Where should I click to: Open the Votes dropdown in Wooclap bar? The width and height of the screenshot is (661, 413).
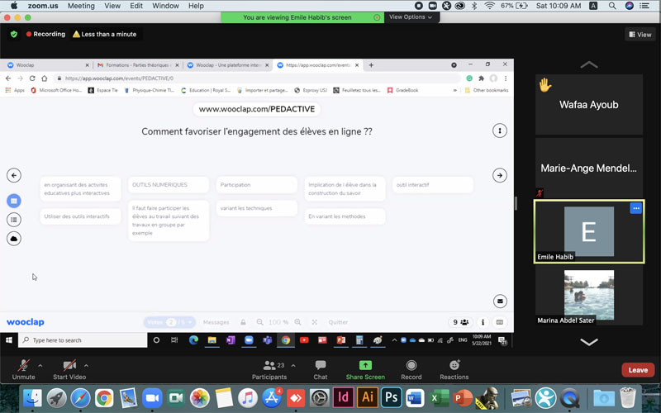pyautogui.click(x=169, y=322)
